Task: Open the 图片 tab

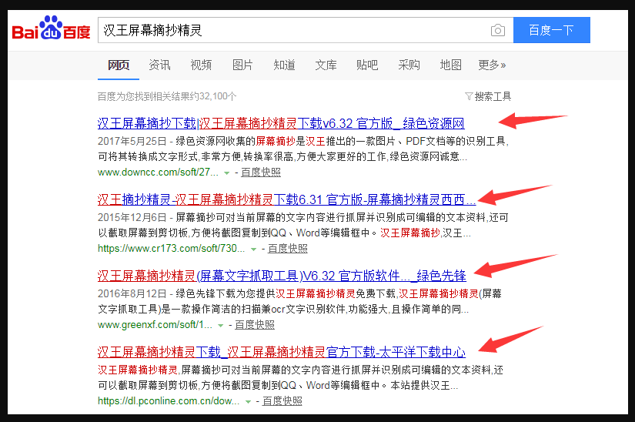Action: click(x=242, y=65)
